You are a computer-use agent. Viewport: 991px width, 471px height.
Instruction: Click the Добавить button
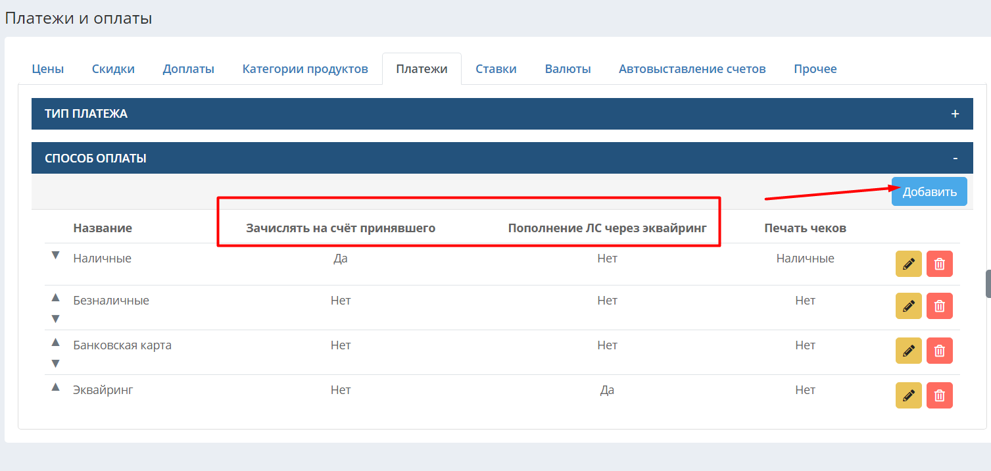click(x=929, y=191)
